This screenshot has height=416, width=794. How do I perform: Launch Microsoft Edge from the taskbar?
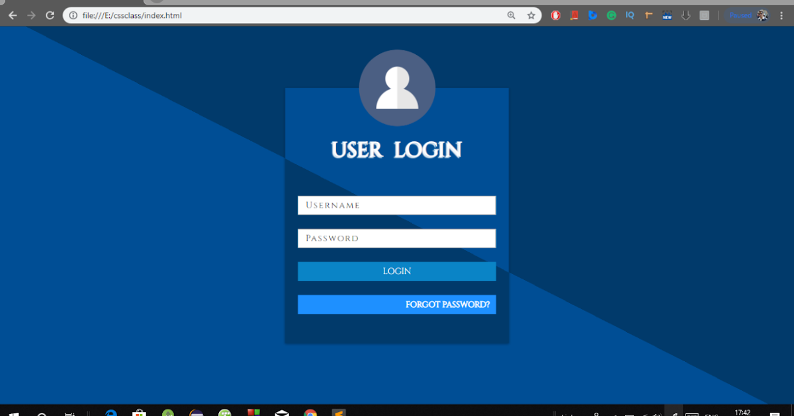point(110,412)
